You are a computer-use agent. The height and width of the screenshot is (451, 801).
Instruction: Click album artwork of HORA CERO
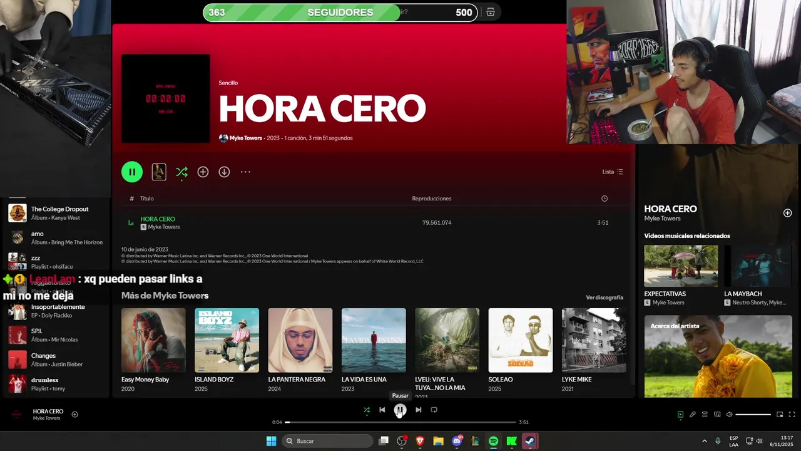[166, 98]
